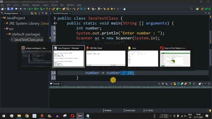Switch to WO Mic Client thumbnail

pos(106,57)
